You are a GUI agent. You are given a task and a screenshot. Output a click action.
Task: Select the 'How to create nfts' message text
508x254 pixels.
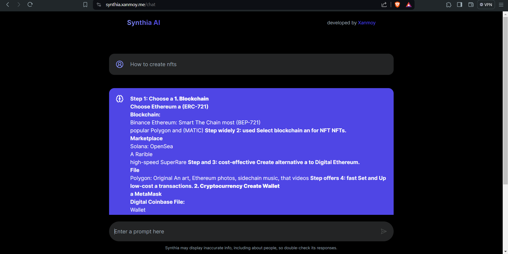click(x=153, y=64)
